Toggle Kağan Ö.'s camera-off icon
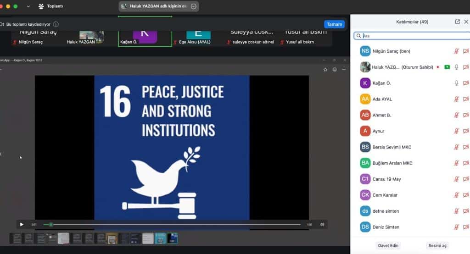The width and height of the screenshot is (470, 254). pos(465,83)
